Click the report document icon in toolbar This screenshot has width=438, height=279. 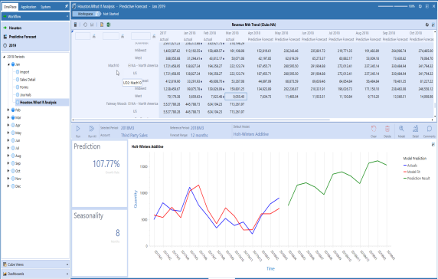[x=102, y=25]
